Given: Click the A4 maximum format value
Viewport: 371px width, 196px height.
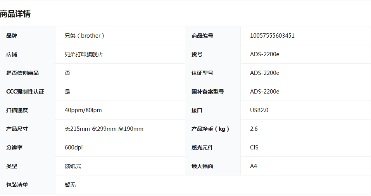Looking at the screenshot, I should (x=254, y=167).
